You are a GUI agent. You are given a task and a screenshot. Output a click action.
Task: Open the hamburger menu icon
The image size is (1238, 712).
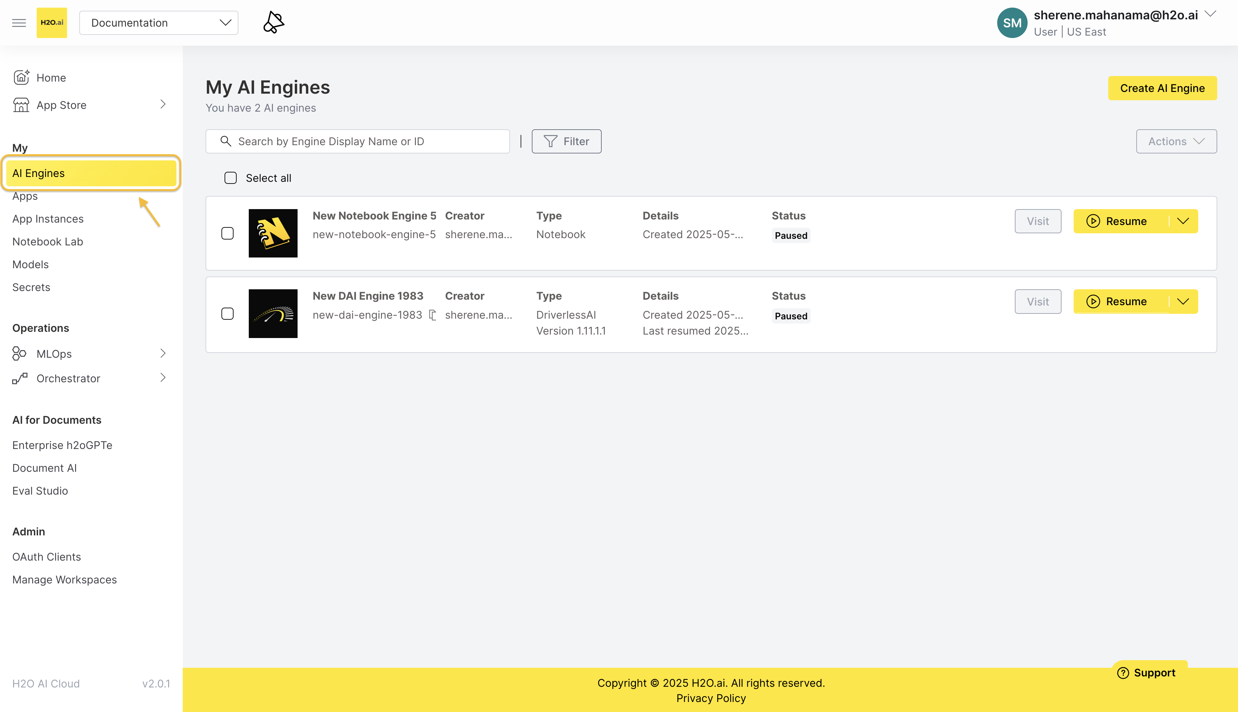(x=19, y=23)
